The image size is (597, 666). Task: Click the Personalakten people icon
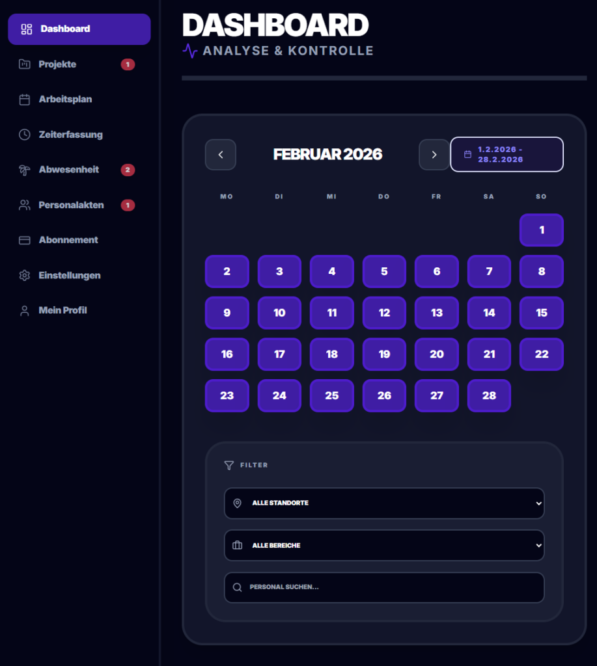[25, 205]
